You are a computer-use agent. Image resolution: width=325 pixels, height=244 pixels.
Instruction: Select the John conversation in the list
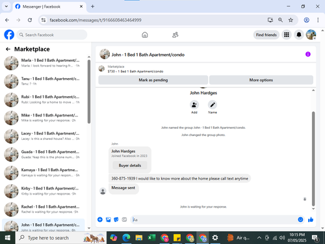coord(44,225)
